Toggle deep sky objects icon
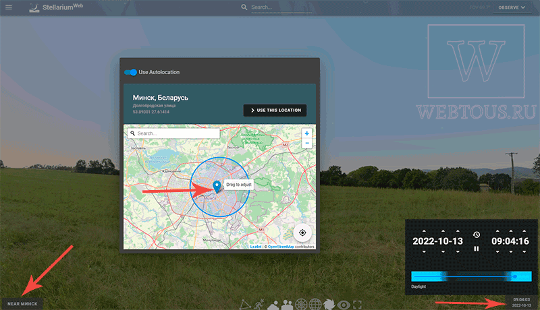Screen dimensions: 540x310 [329, 305]
